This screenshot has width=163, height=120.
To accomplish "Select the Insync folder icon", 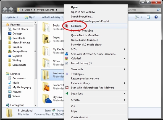I will [x=46, y=39].
